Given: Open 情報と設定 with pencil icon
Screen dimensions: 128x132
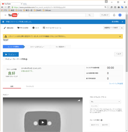Looking at the screenshot, I should click(9, 28).
